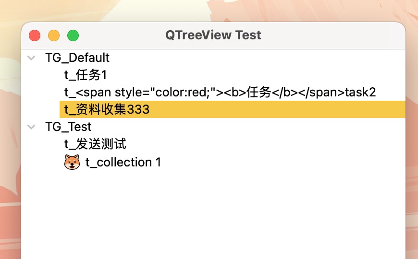Click the highlighted t_资料收集333 item text

[x=107, y=110]
